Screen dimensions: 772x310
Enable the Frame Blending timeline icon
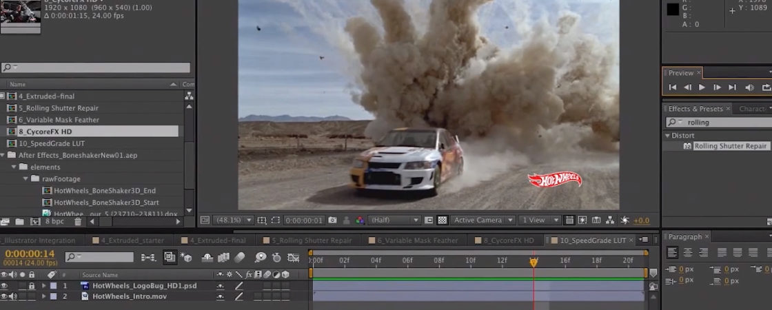[x=223, y=257]
